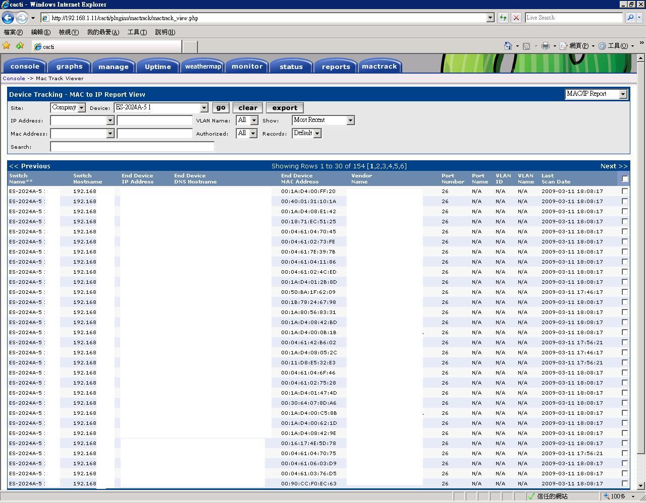Click the Mac Address text input

click(155, 134)
